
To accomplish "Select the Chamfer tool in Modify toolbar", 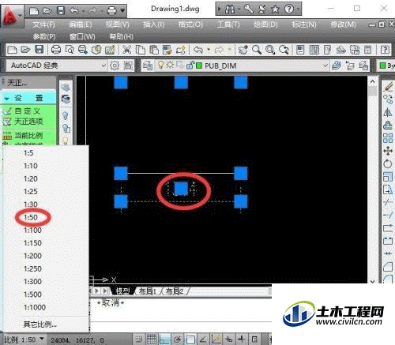I will point(388,267).
